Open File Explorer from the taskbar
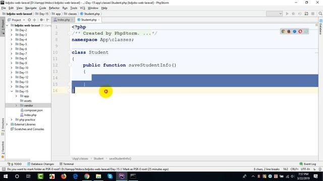This screenshot has width=323, height=181. (98, 176)
